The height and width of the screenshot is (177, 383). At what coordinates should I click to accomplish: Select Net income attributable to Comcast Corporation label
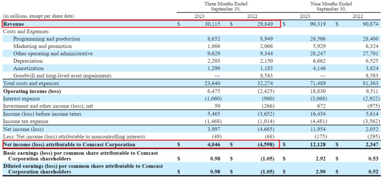click(69, 144)
